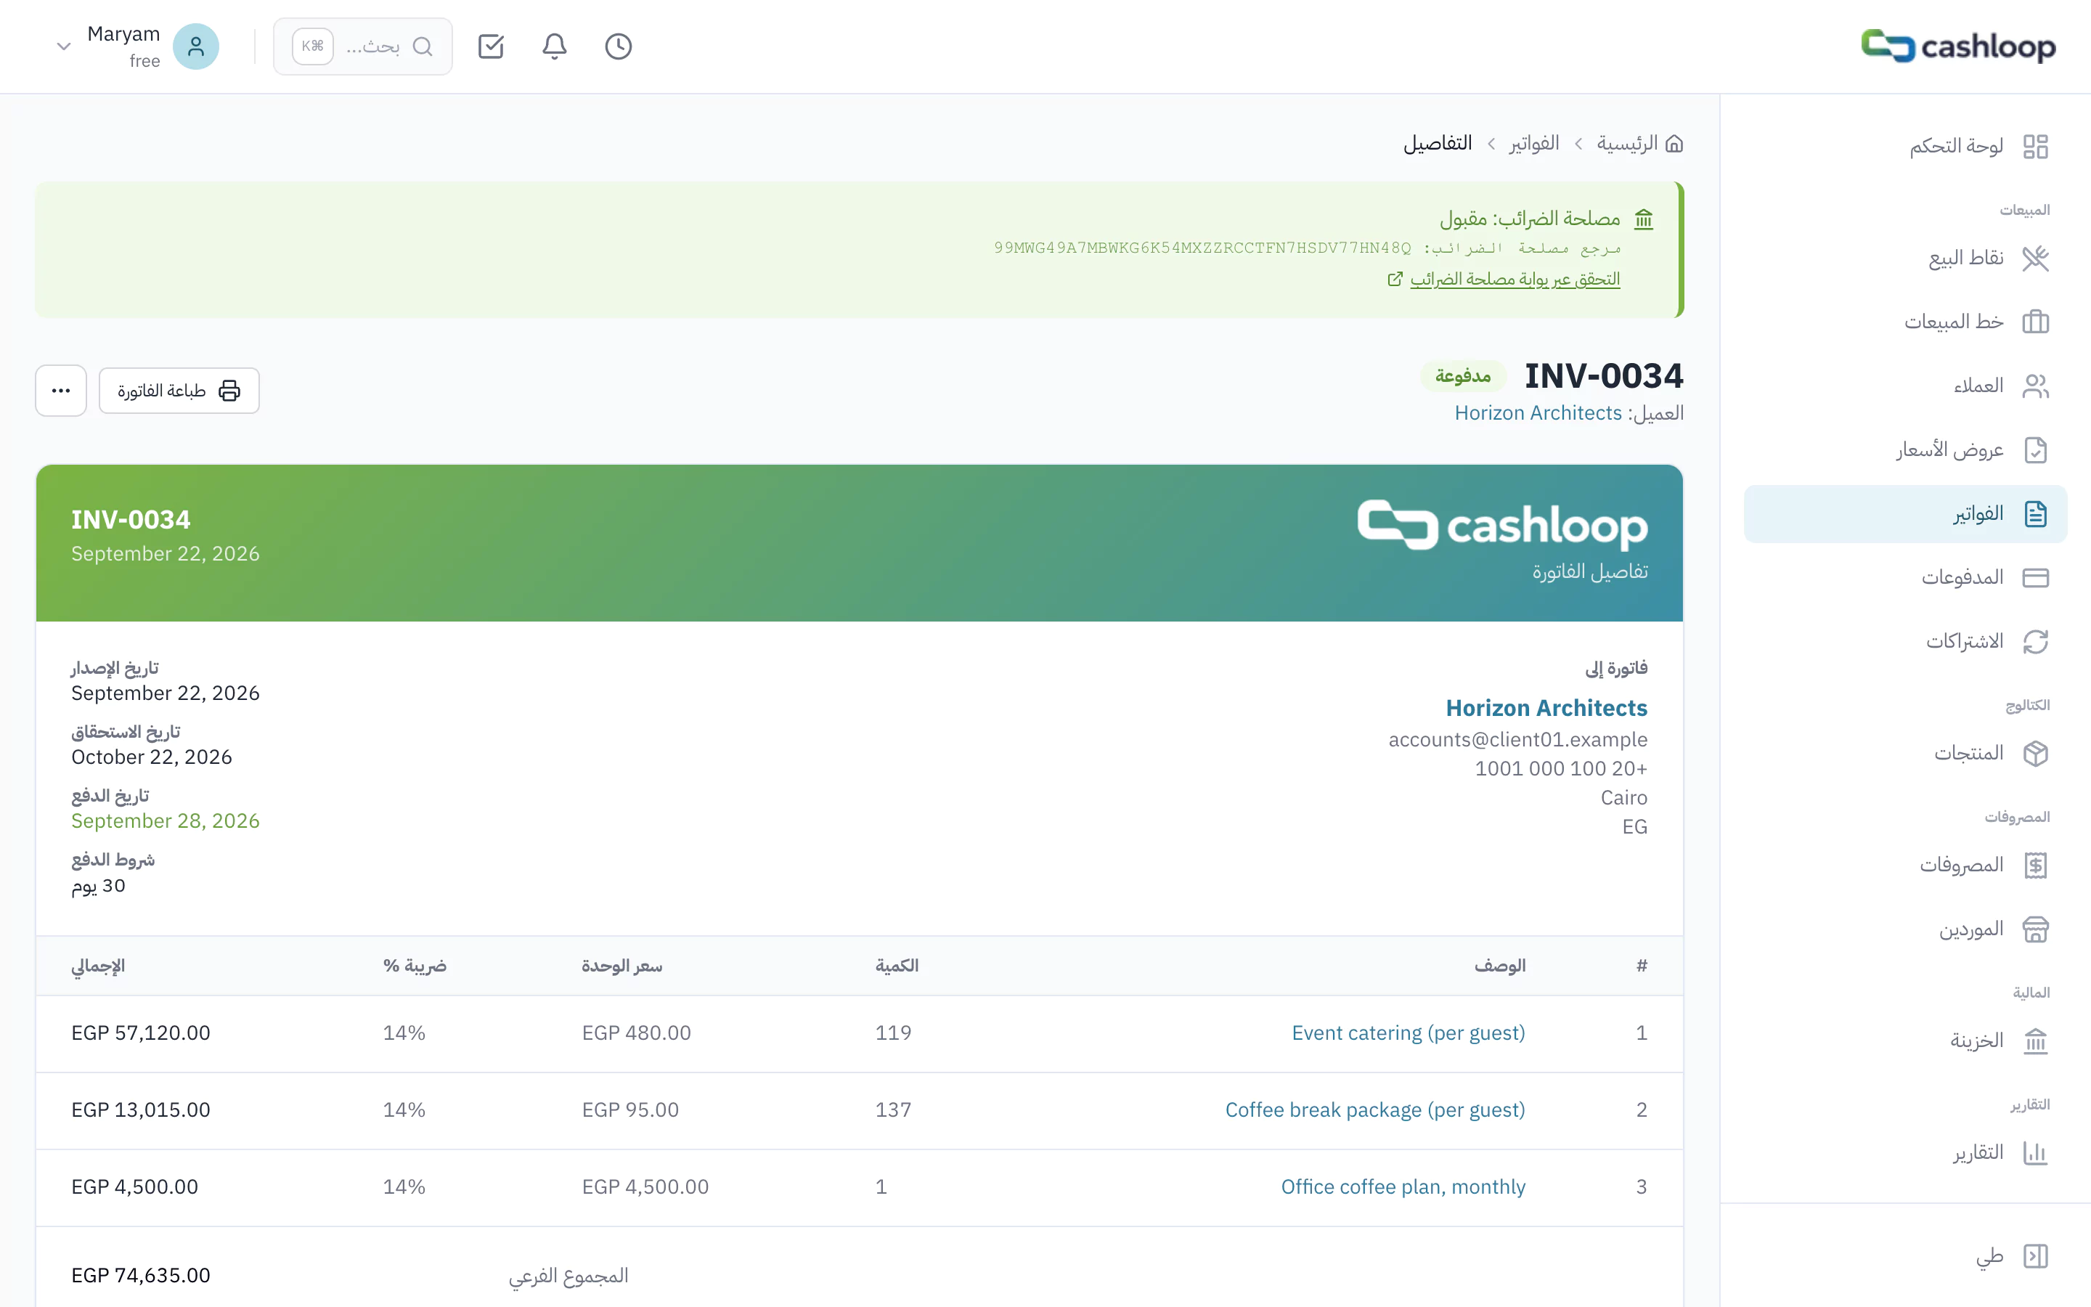This screenshot has height=1307, width=2091.
Task: Click the cashloop logo in header
Action: pyautogui.click(x=1958, y=46)
